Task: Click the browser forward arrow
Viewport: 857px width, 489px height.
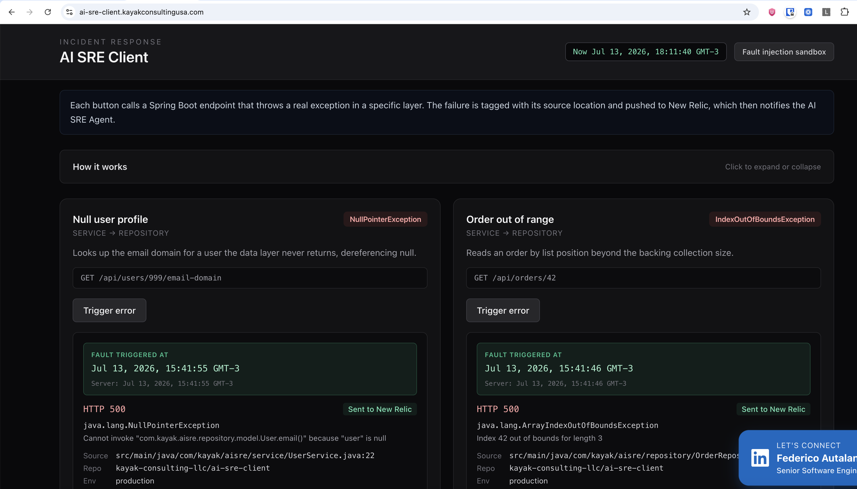Action: click(x=30, y=12)
